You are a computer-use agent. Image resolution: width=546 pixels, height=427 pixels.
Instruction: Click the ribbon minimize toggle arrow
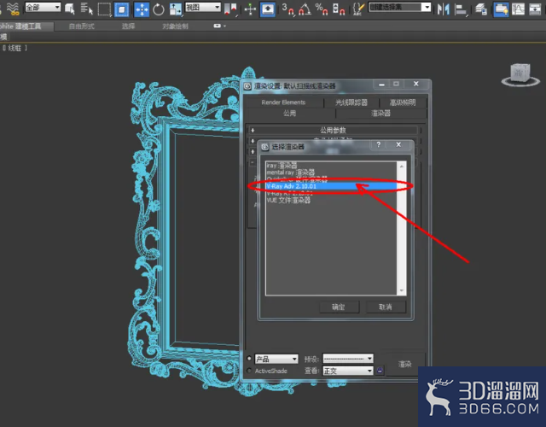(x=219, y=26)
